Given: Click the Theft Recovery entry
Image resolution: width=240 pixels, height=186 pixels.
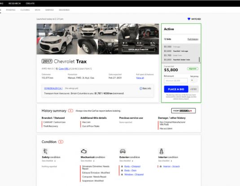Looking at the screenshot, I should (51, 126).
